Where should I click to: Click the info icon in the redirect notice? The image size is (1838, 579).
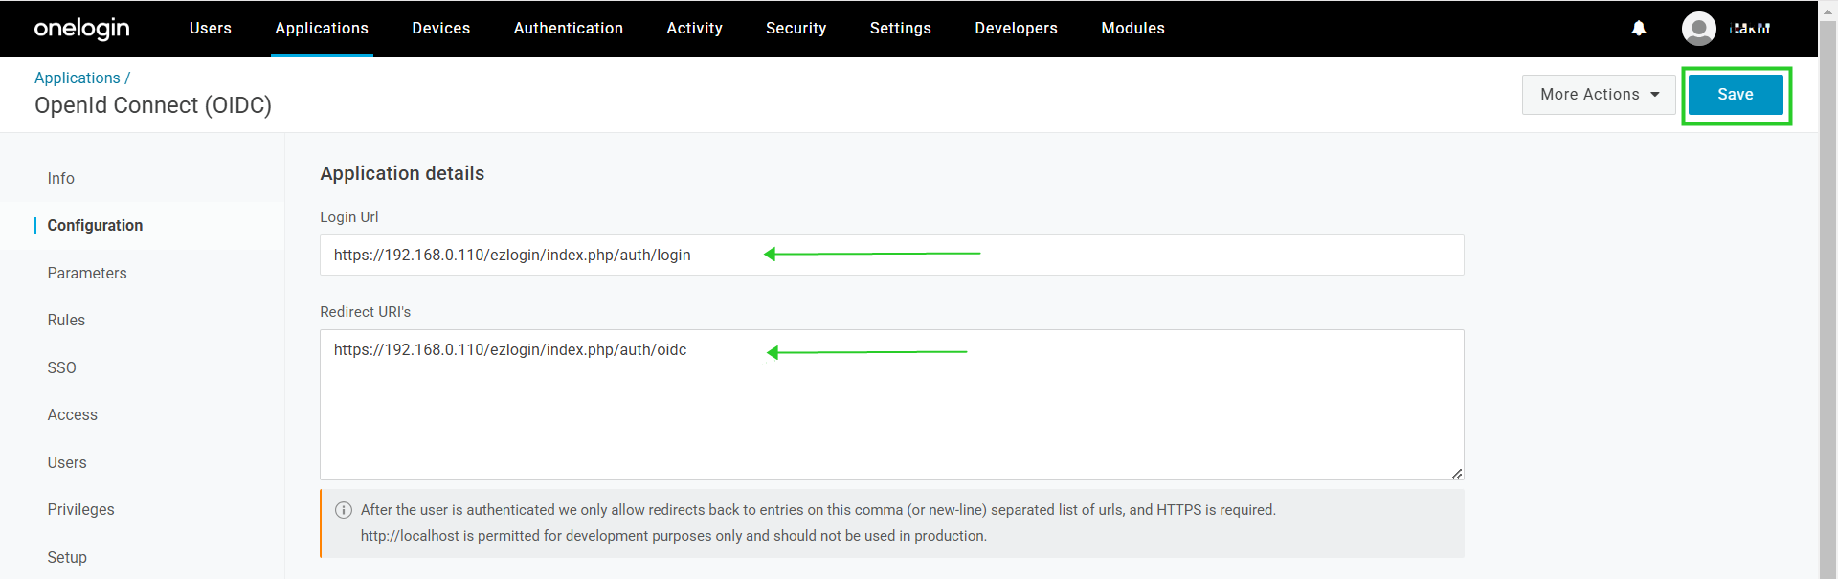coord(344,510)
